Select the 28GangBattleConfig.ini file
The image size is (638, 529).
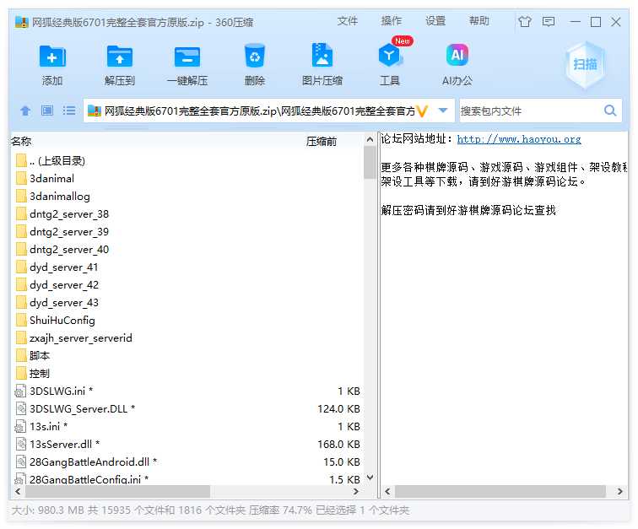coord(89,479)
